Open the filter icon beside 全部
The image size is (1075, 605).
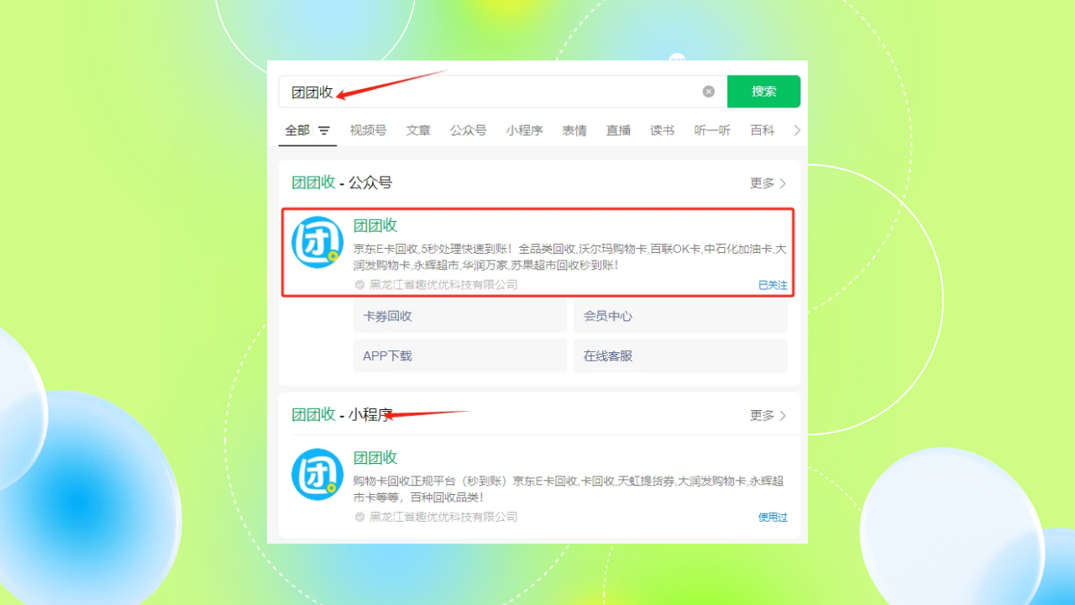(x=324, y=131)
